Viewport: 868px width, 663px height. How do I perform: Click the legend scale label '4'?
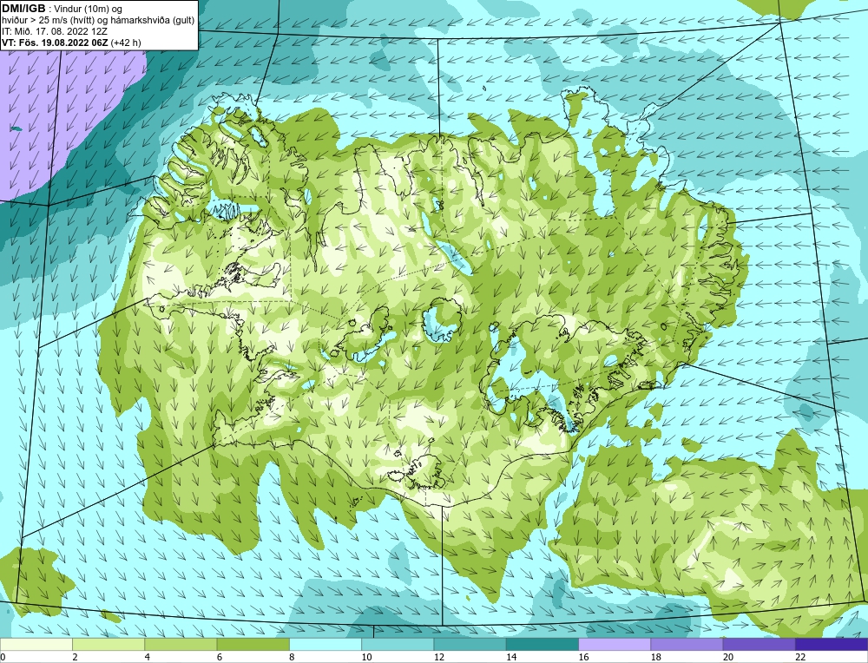[147, 657]
